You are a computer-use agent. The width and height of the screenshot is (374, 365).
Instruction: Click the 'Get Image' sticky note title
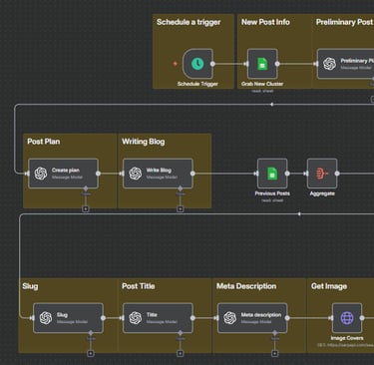tap(329, 286)
